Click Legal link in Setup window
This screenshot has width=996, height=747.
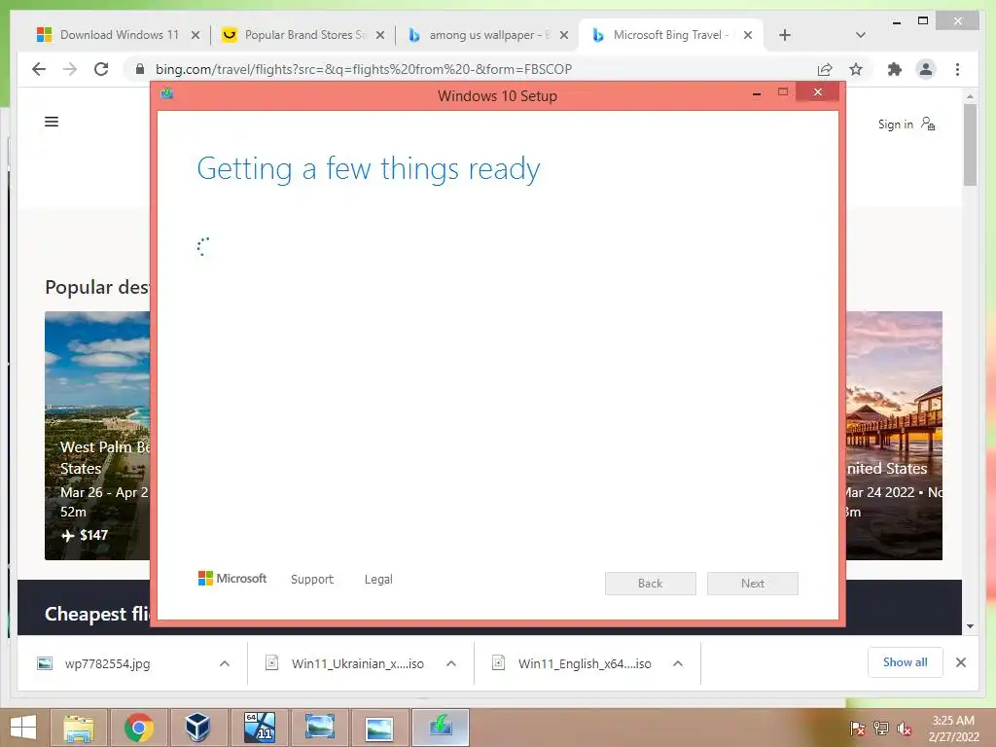[378, 580]
